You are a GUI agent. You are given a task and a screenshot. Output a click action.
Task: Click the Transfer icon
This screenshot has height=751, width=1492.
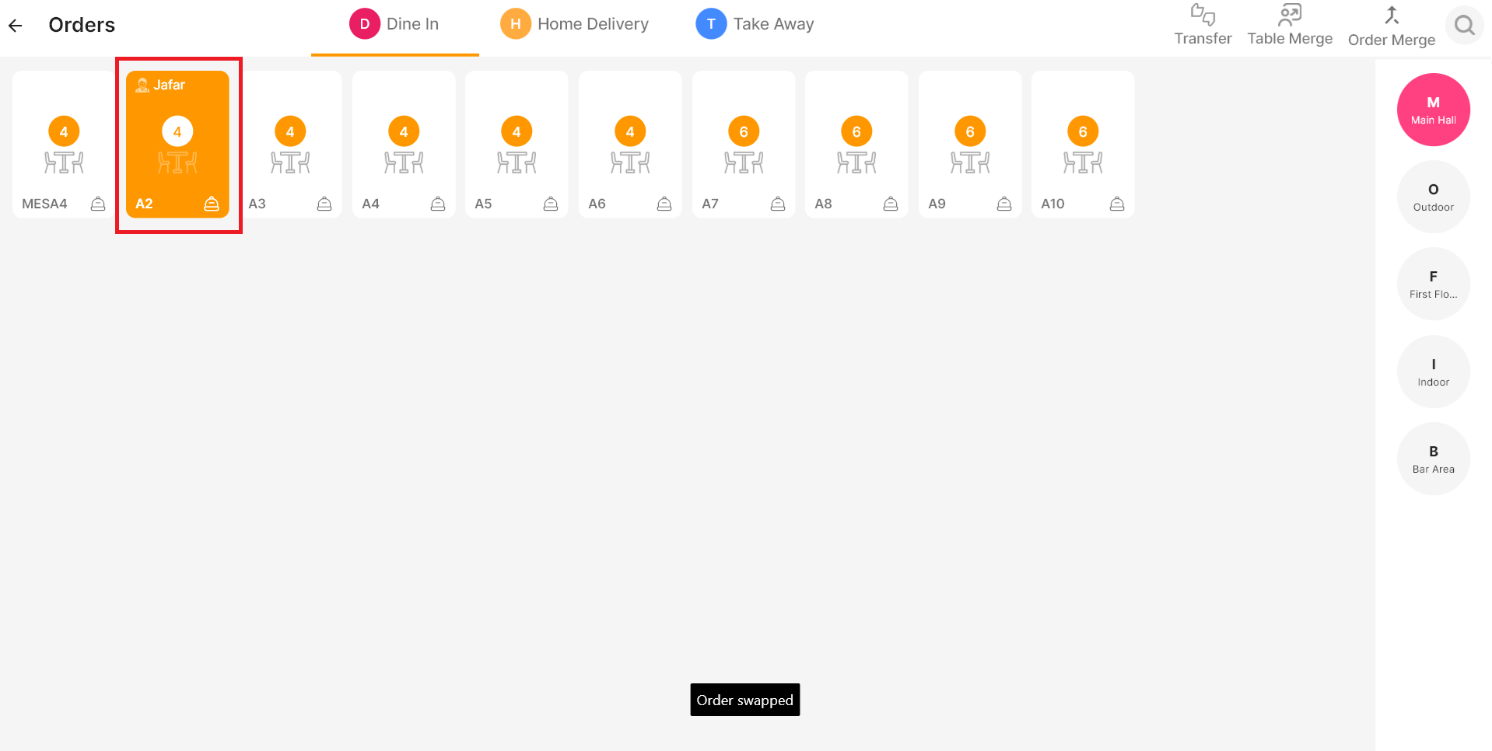coord(1202,16)
